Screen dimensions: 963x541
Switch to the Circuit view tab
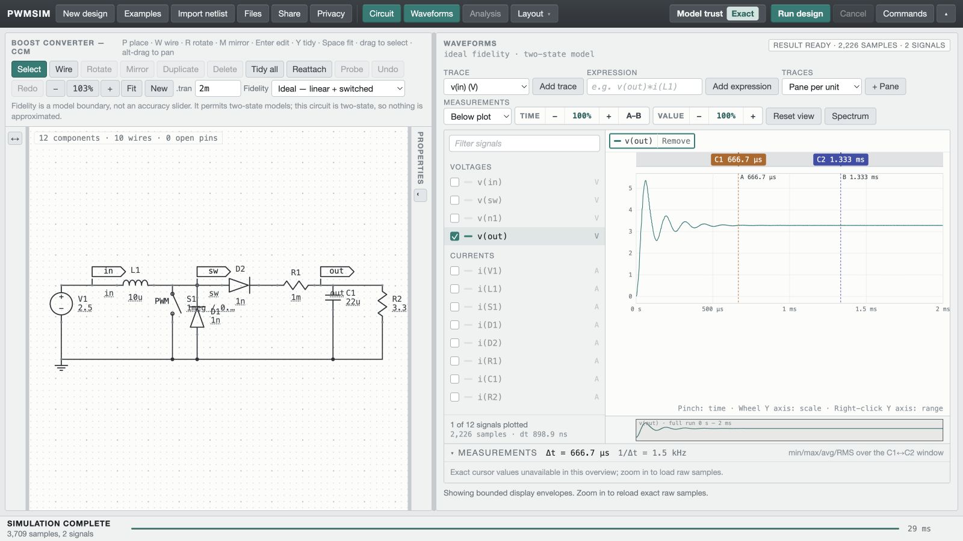[382, 14]
